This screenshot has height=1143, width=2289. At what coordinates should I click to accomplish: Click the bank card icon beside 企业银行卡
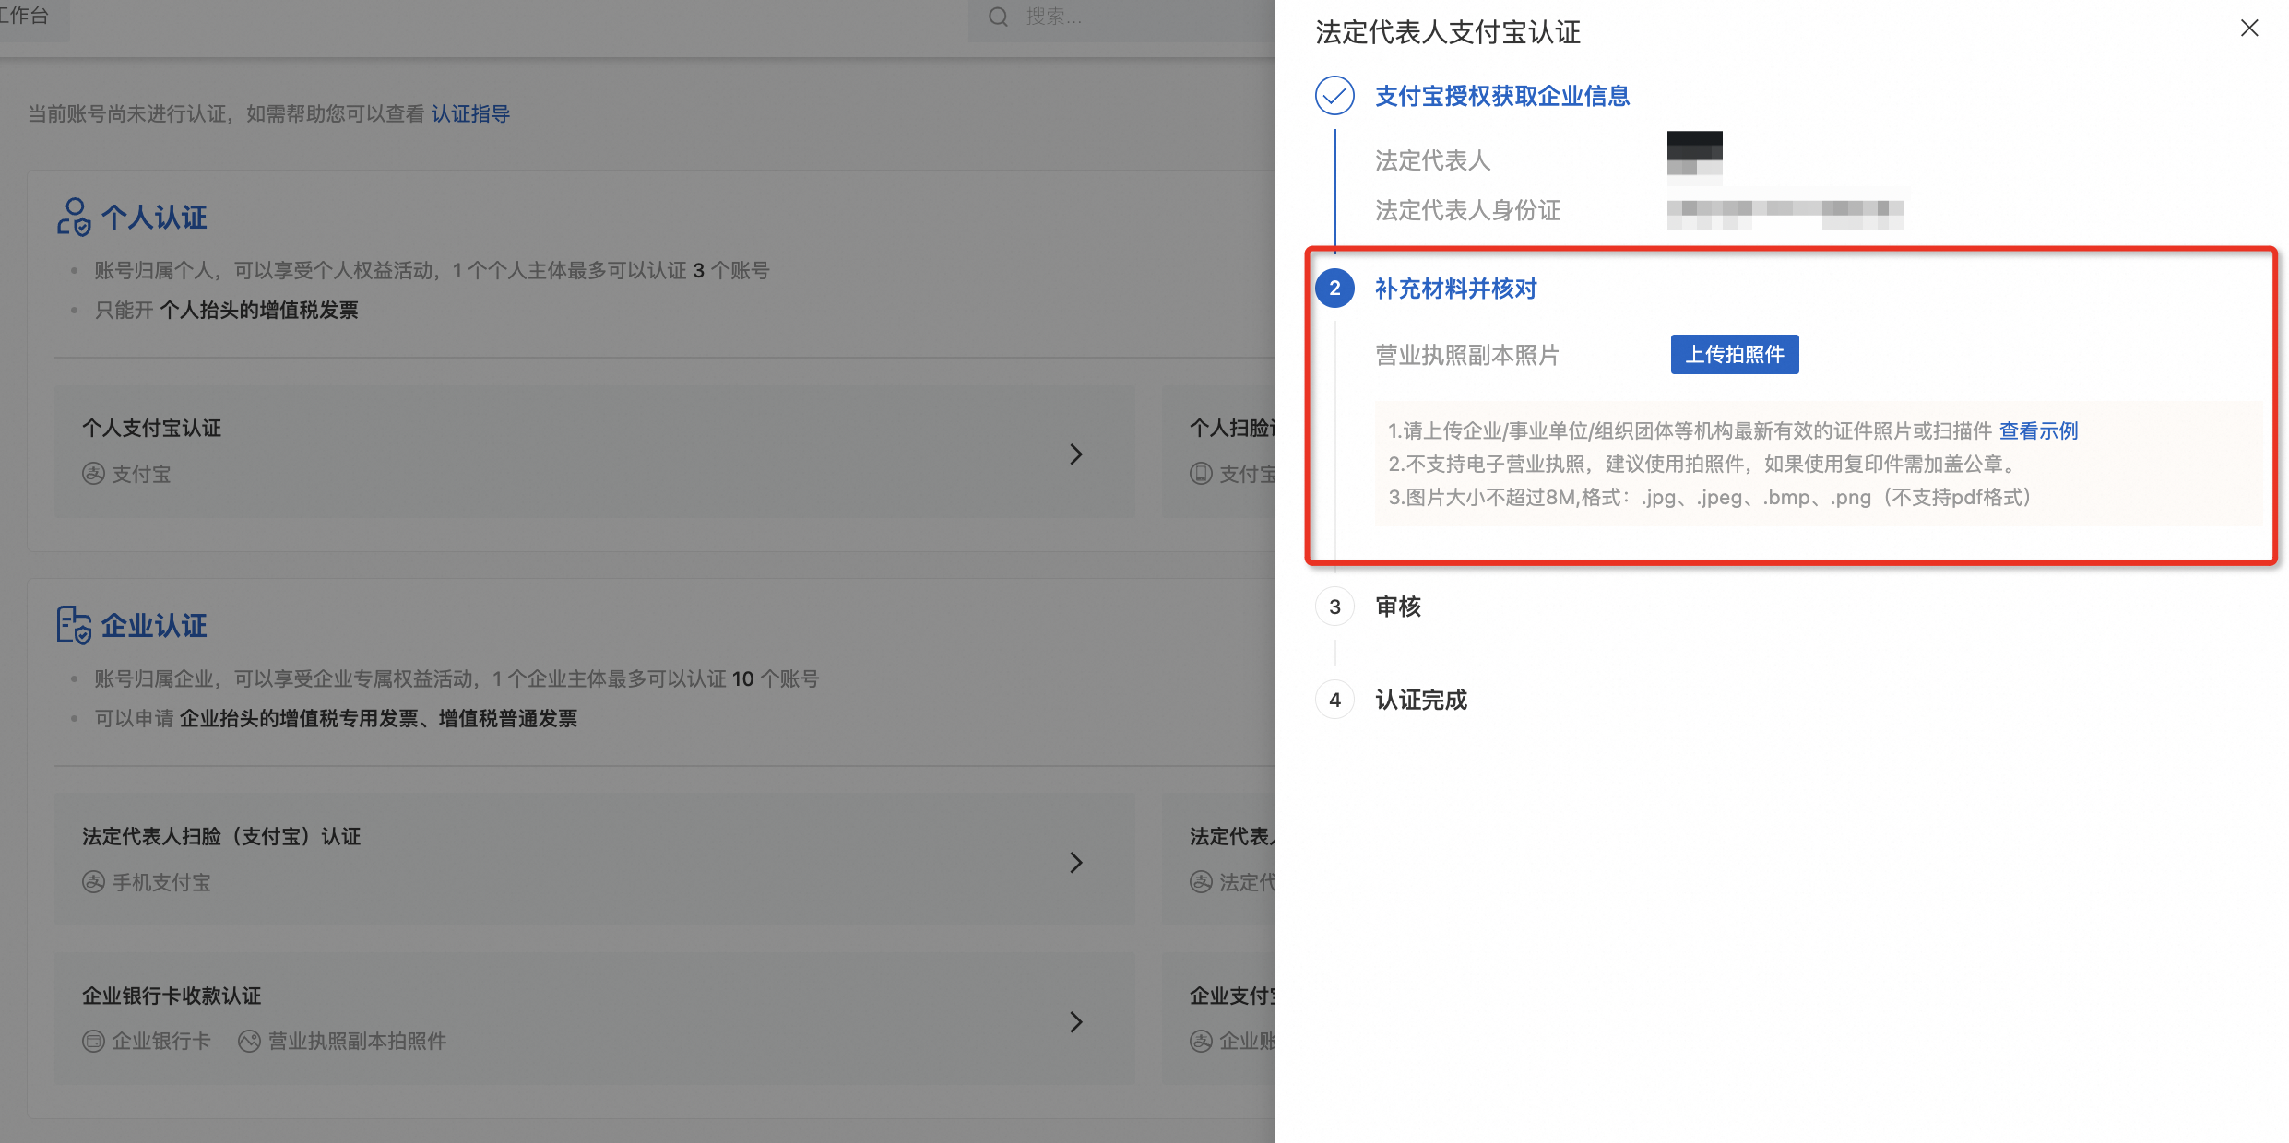(x=93, y=1042)
